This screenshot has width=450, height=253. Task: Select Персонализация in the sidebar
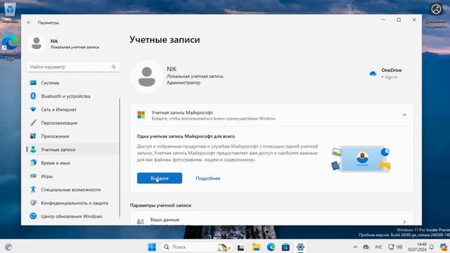tap(73, 123)
